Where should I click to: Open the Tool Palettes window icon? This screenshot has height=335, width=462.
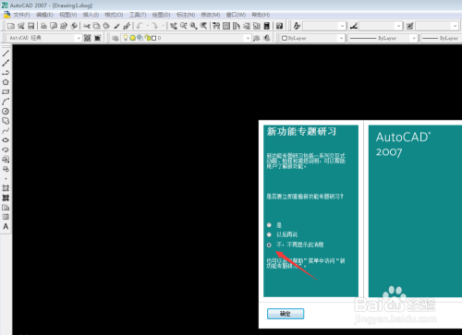(x=237, y=26)
